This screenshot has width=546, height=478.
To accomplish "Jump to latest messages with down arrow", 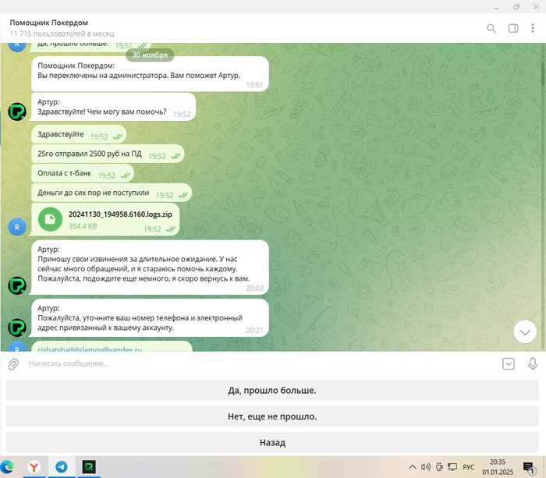I will coord(525,332).
